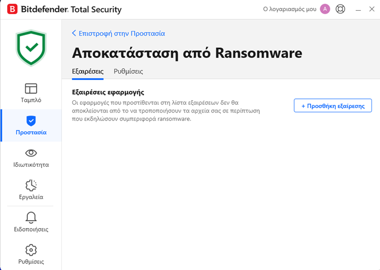
Task: Close the Bitdefender window
Action: [371, 9]
